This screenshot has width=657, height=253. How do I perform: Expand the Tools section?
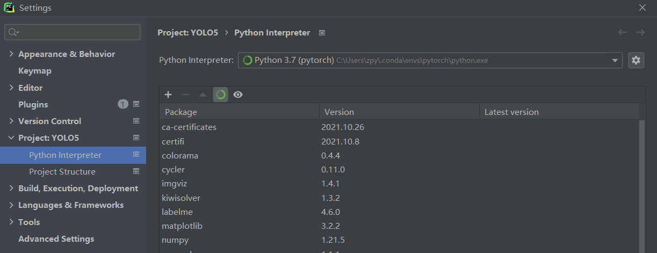pos(12,222)
